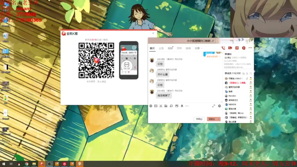This screenshot has height=167, width=297.
Task: Click inside the chat message input box
Action: click(185, 112)
